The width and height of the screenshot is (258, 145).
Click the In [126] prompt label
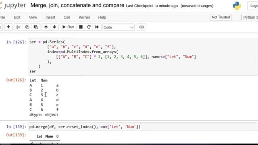(x=16, y=42)
